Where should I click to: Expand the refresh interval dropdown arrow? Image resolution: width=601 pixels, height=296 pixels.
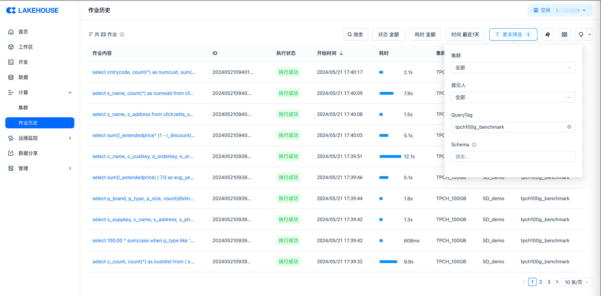(x=589, y=35)
